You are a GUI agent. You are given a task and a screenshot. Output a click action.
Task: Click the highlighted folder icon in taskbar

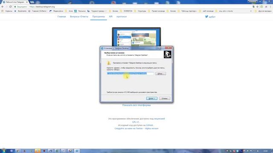(x=38, y=151)
